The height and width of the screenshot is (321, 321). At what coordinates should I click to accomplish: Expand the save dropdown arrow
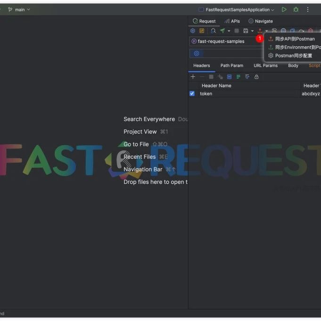(252, 31)
